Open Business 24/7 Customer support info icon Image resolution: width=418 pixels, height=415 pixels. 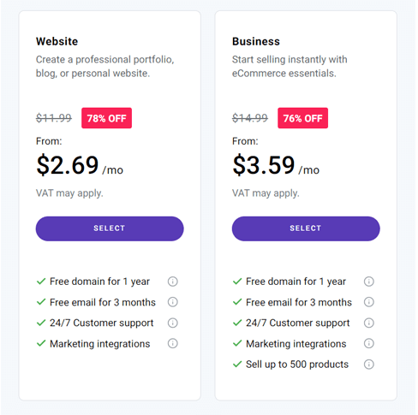tap(368, 323)
